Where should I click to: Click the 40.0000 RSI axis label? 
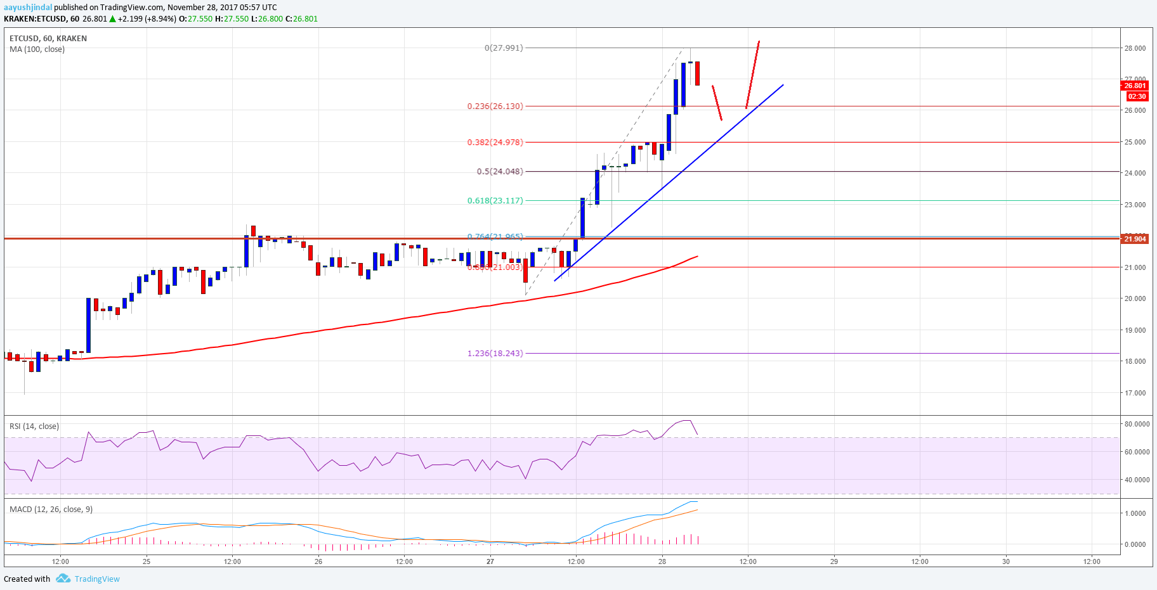click(x=1137, y=480)
